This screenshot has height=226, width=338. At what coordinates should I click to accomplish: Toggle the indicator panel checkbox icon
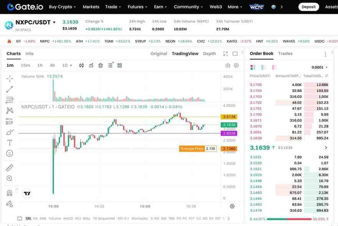(20, 218)
